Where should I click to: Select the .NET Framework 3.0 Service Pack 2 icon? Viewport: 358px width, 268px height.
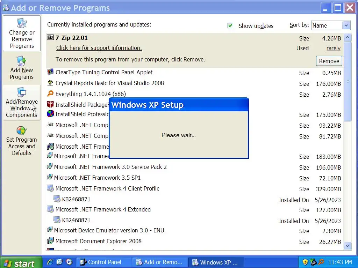[50, 166]
